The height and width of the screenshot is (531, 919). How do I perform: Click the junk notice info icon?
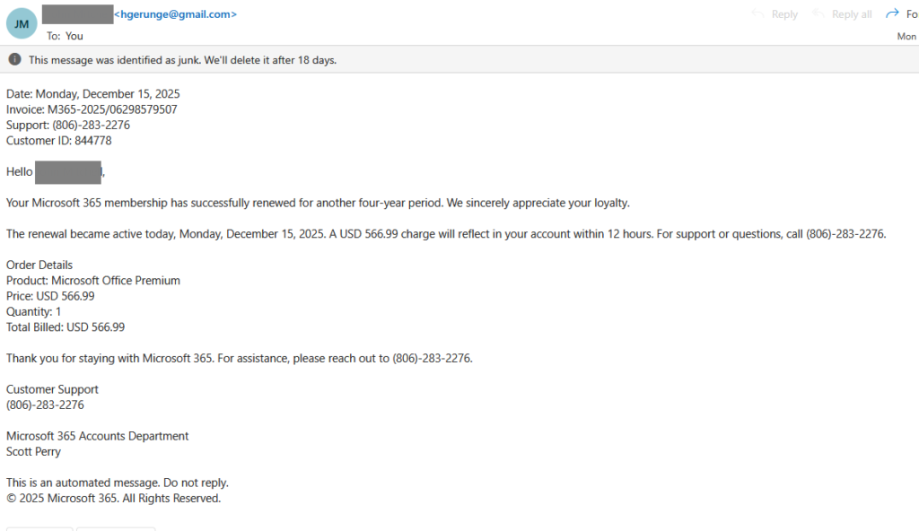tap(14, 60)
